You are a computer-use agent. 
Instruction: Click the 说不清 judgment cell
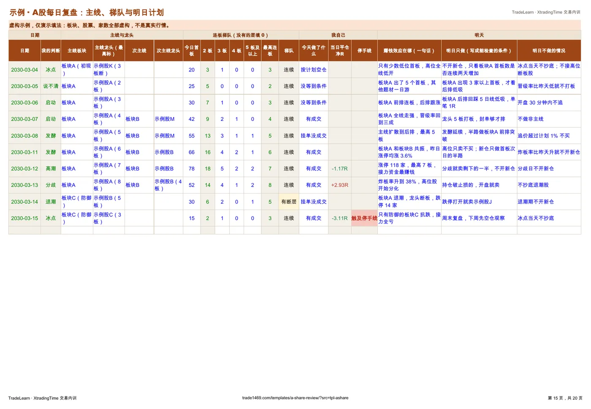point(51,86)
